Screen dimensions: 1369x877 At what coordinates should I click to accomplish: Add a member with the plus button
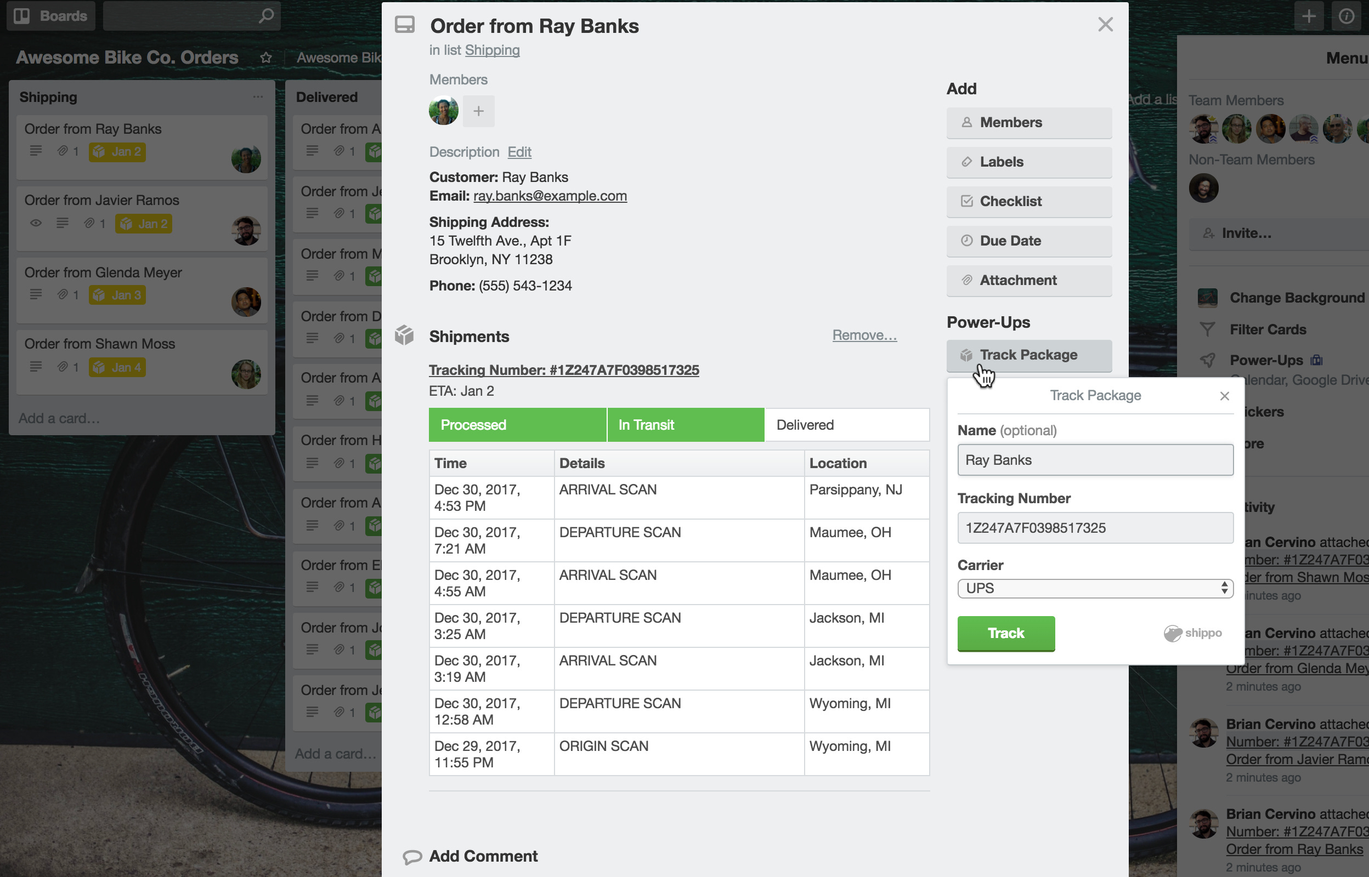[x=479, y=111]
